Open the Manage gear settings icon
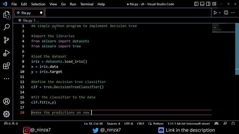This screenshot has width=239, height=134. 6,114
